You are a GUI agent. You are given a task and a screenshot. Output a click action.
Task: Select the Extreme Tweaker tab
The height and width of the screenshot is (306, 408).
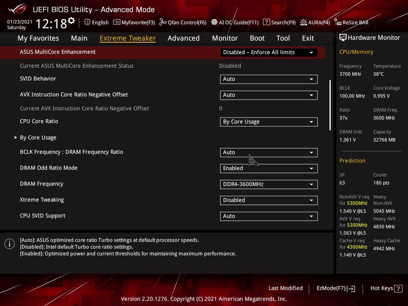coord(128,38)
